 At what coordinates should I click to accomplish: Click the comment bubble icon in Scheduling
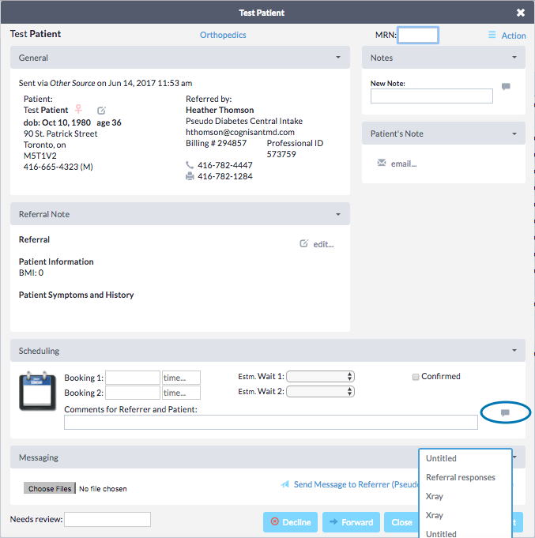505,413
